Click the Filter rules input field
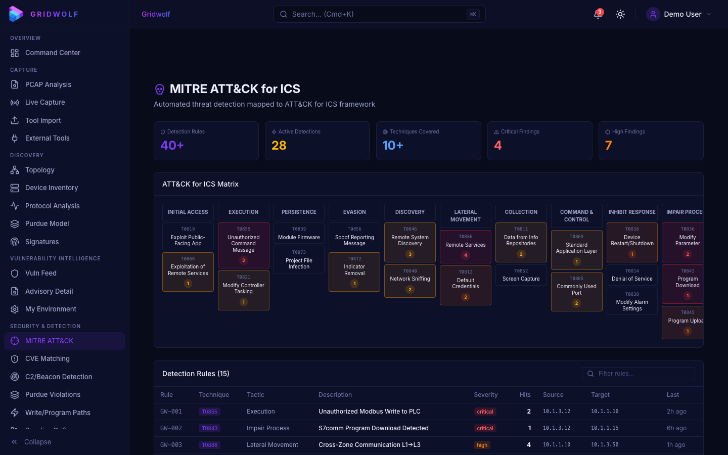728x455 pixels. click(638, 374)
